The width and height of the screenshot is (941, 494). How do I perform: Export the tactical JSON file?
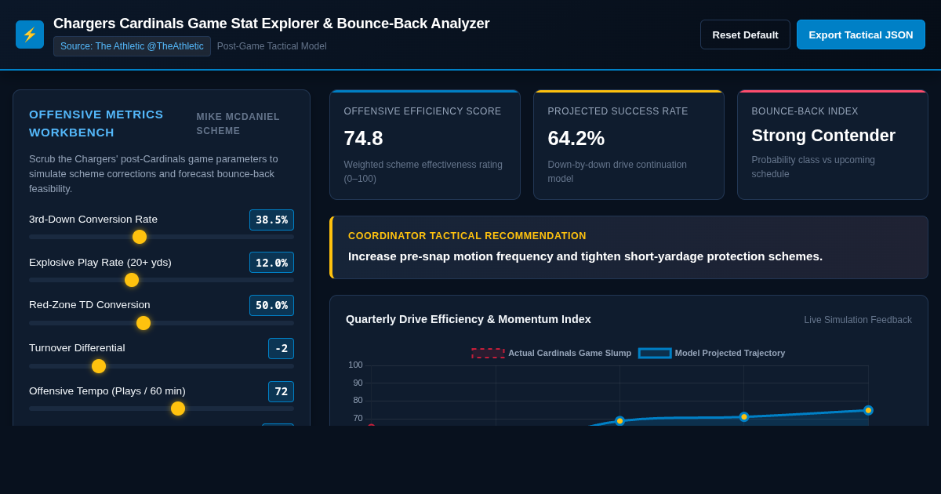(x=861, y=35)
